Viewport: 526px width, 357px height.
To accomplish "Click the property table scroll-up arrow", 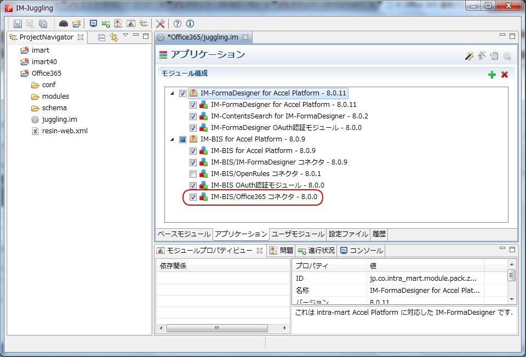I will (512, 264).
